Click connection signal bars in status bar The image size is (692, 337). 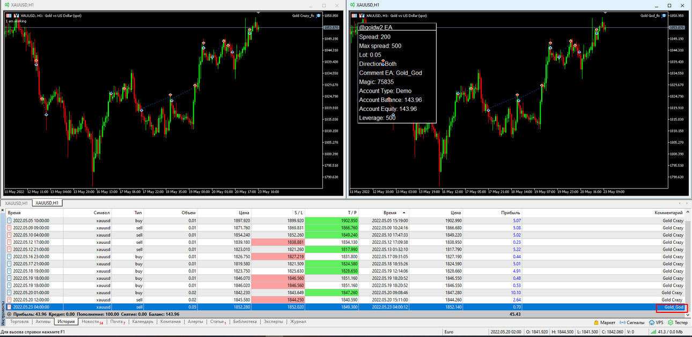652,332
